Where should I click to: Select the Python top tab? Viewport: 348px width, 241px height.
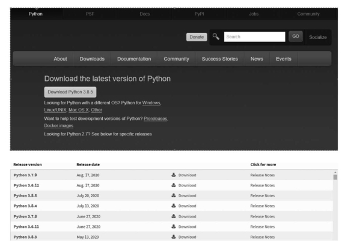point(35,14)
